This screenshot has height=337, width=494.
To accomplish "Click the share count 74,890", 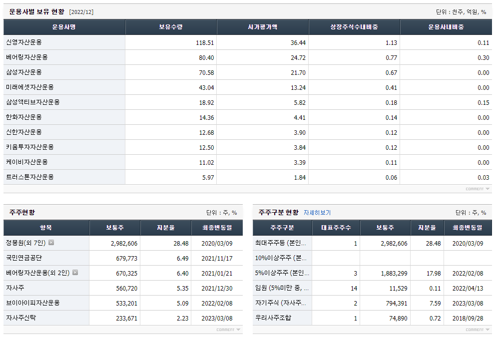I will click(x=398, y=319).
